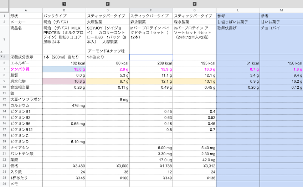This screenshot has width=303, height=187.
Task: Select the 9 mg isoflavone cell
Action: click(x=108, y=99)
